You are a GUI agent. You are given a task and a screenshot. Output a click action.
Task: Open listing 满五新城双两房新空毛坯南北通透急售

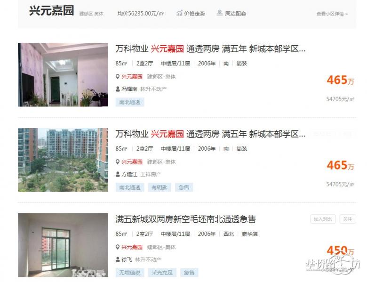(x=185, y=219)
